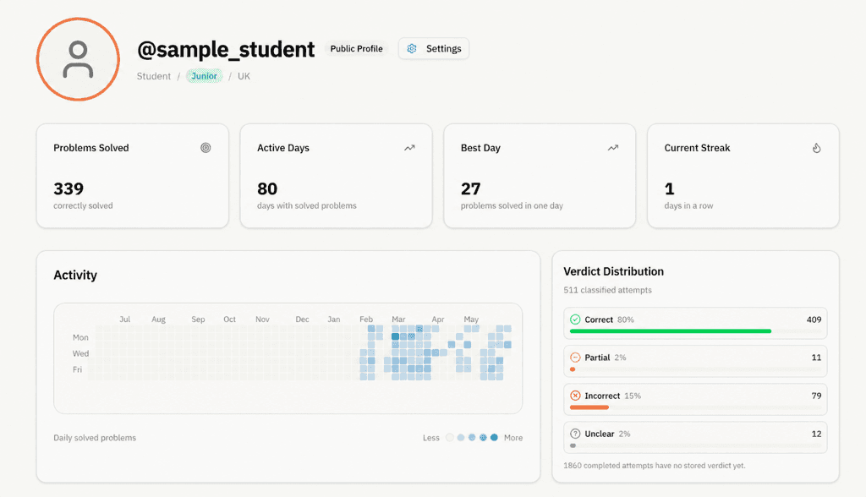Click the trend icon on Best Day card
This screenshot has height=497, width=866.
(x=613, y=147)
